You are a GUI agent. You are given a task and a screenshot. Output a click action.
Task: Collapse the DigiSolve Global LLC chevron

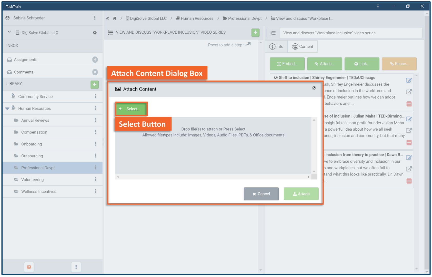9,32
